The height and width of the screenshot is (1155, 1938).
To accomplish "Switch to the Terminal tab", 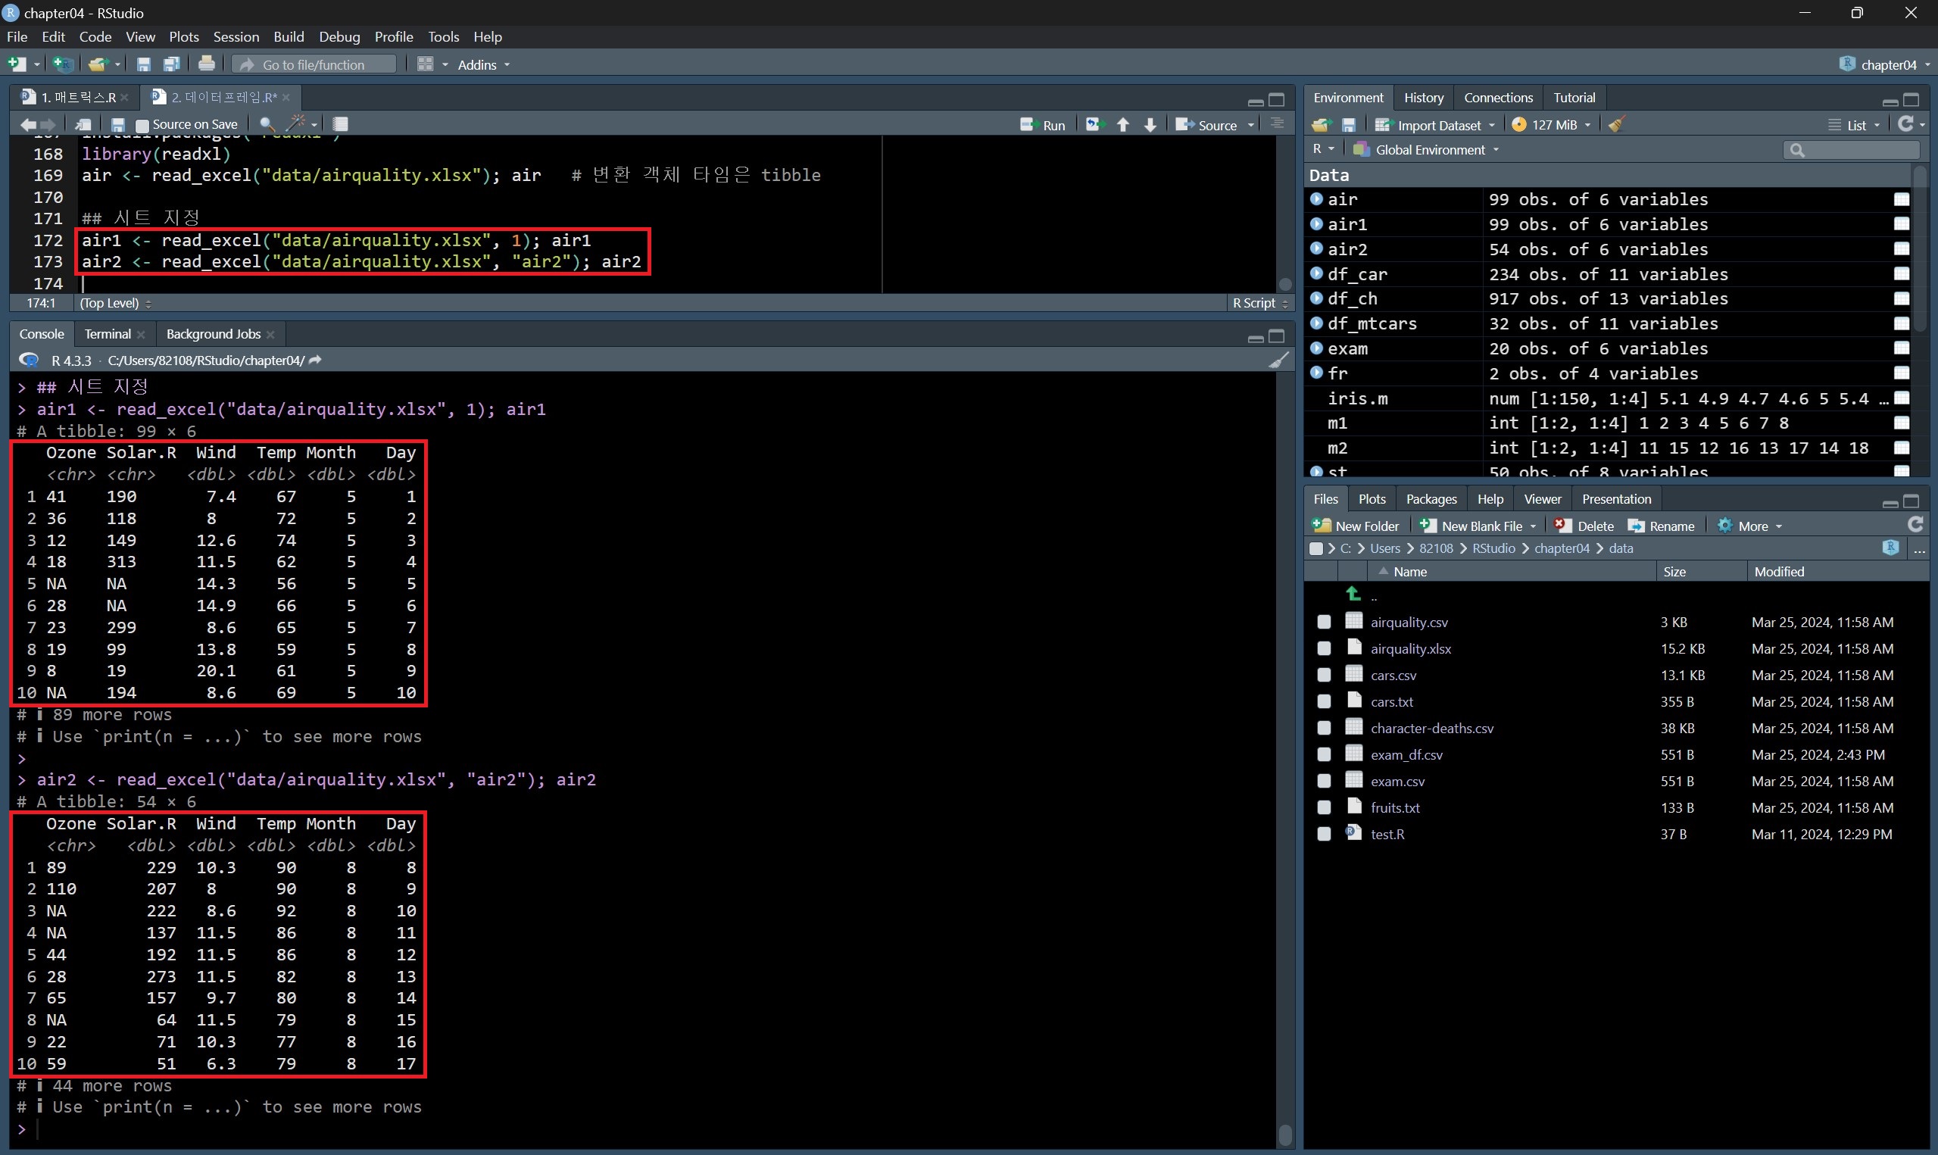I will coord(108,334).
